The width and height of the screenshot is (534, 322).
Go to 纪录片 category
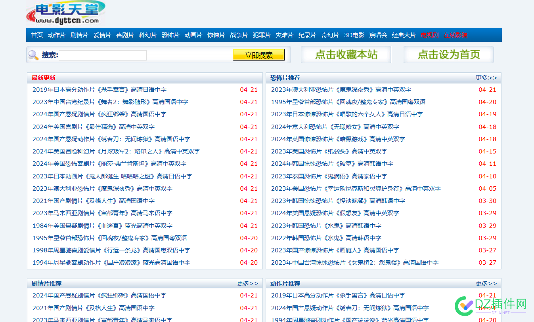click(x=307, y=35)
